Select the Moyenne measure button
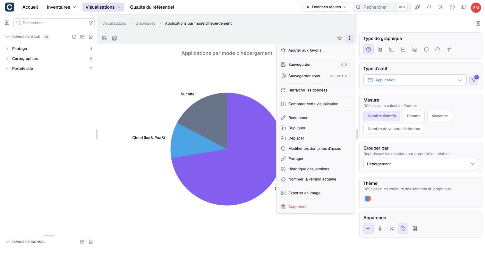This screenshot has height=254, width=485. click(439, 116)
